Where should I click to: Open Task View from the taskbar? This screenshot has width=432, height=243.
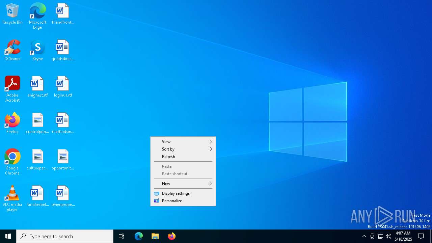122,236
